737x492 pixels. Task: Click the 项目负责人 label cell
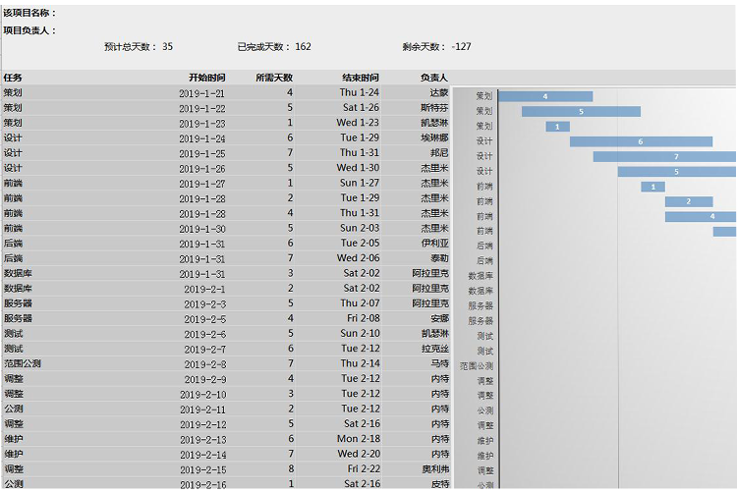tap(29, 30)
